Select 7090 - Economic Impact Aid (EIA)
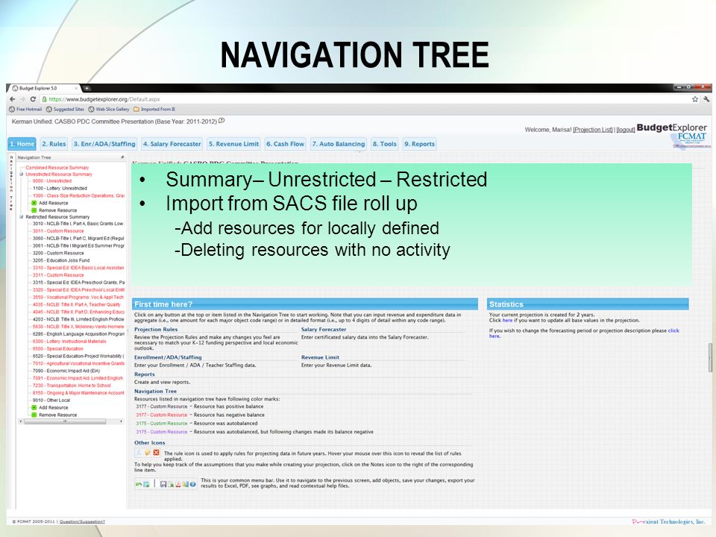The height and width of the screenshot is (537, 716). (66, 371)
